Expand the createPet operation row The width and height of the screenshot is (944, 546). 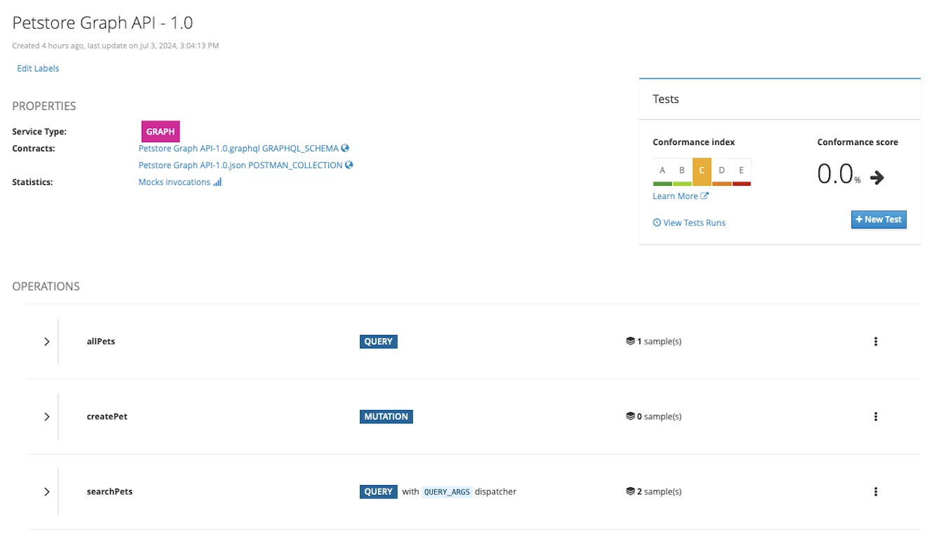(47, 416)
